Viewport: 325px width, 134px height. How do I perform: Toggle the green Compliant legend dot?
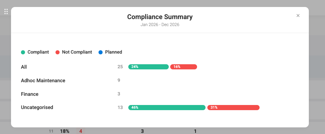[x=23, y=52]
